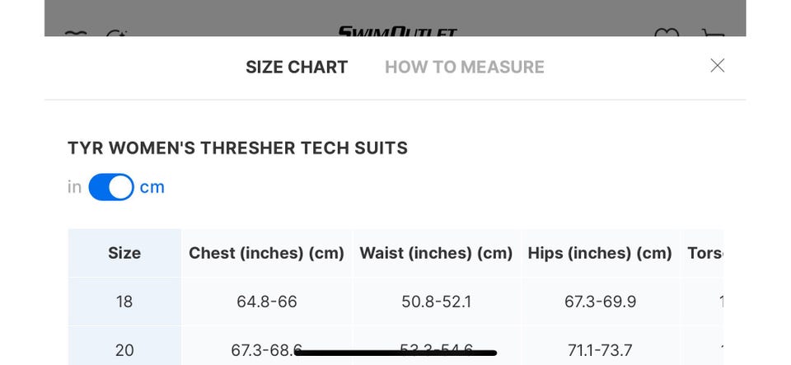
Task: Open the wishlist heart icon
Action: pyautogui.click(x=666, y=33)
